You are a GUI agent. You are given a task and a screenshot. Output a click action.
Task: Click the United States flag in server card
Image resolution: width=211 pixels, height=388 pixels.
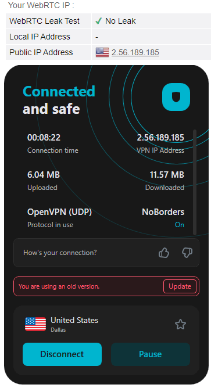35,324
